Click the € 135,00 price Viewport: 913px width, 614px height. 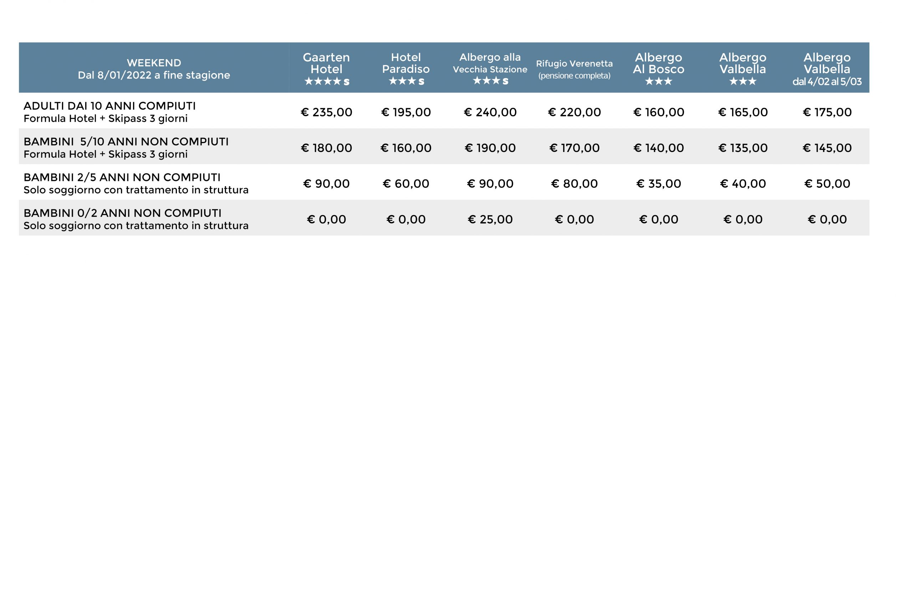pyautogui.click(x=743, y=148)
